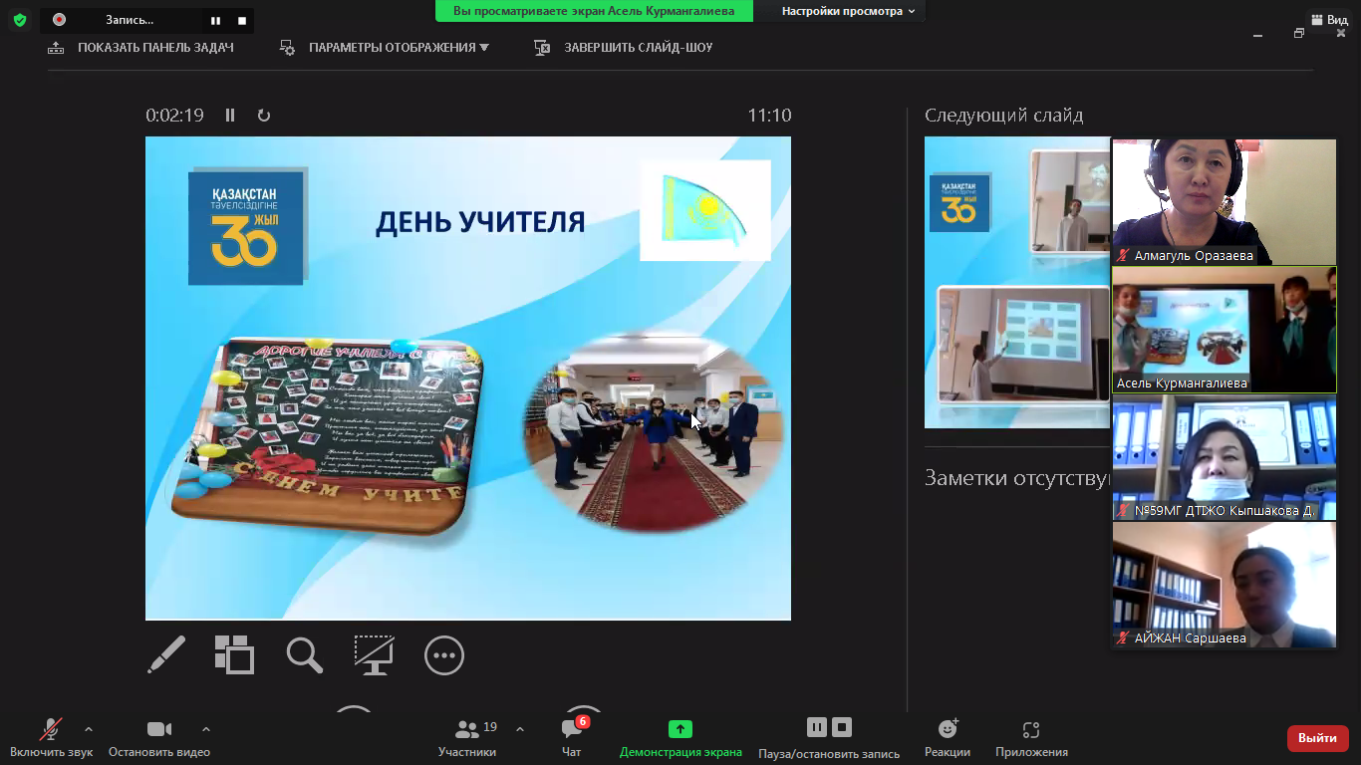Open the Reactions panel
1361x765 pixels.
947,738
